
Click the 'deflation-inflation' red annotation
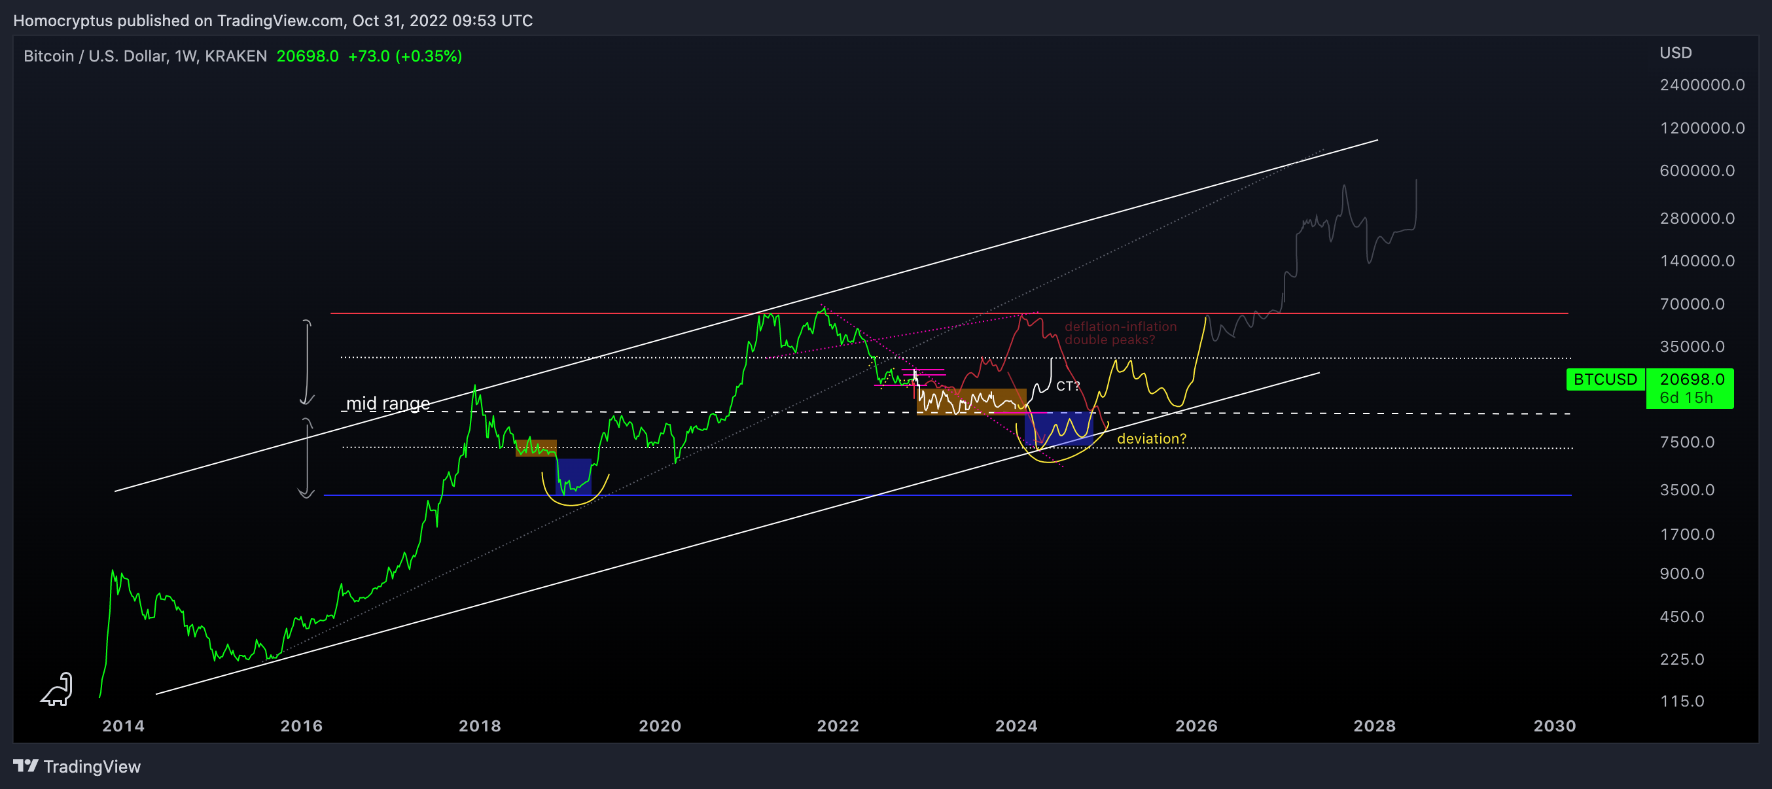click(1120, 326)
